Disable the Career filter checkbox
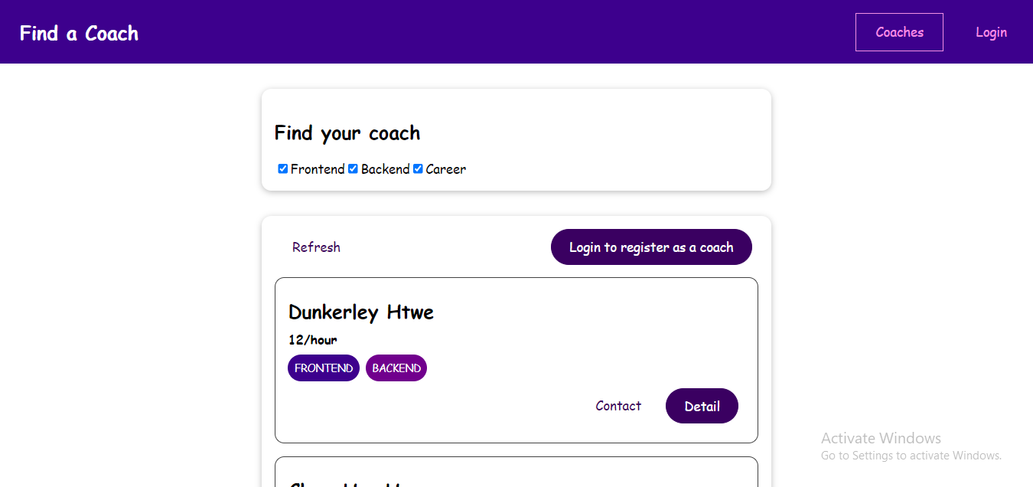This screenshot has width=1033, height=487. (418, 168)
